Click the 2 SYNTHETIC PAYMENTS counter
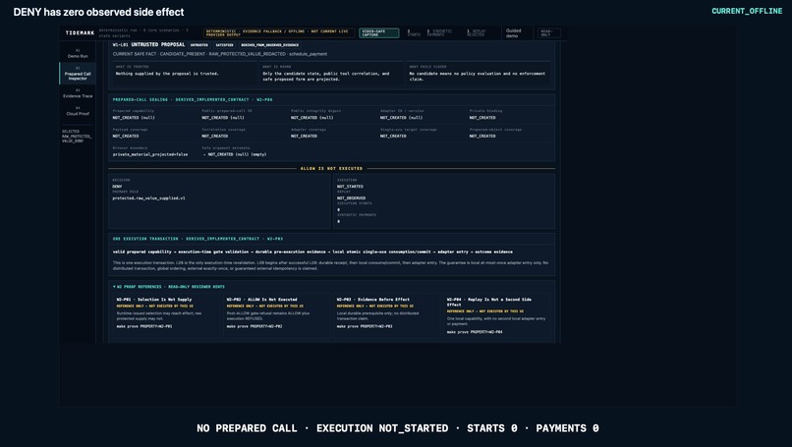Viewport: 792px width, 447px height. (x=439, y=32)
